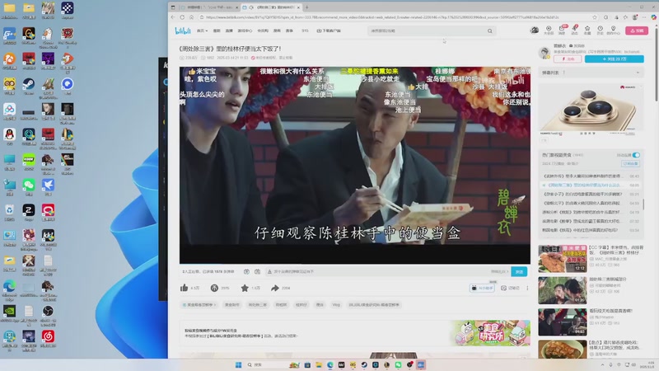This screenshot has width=659, height=371.
Task: Open the 创作中心 icon in the header
Action: 613,30
